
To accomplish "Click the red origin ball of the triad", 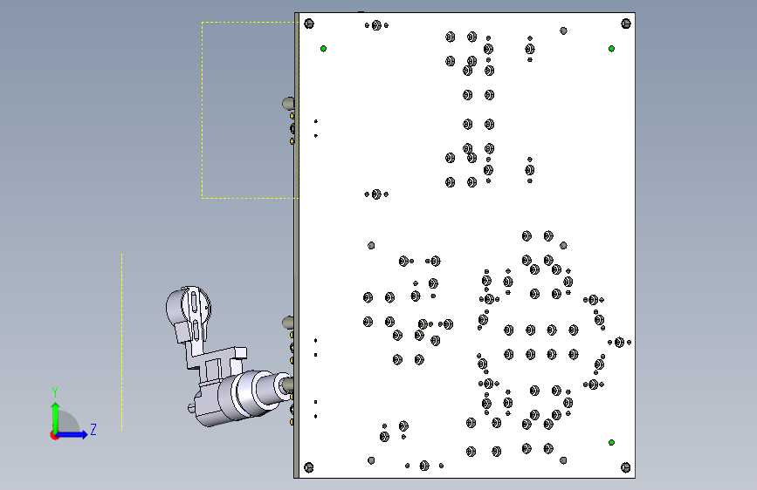I will (54, 435).
